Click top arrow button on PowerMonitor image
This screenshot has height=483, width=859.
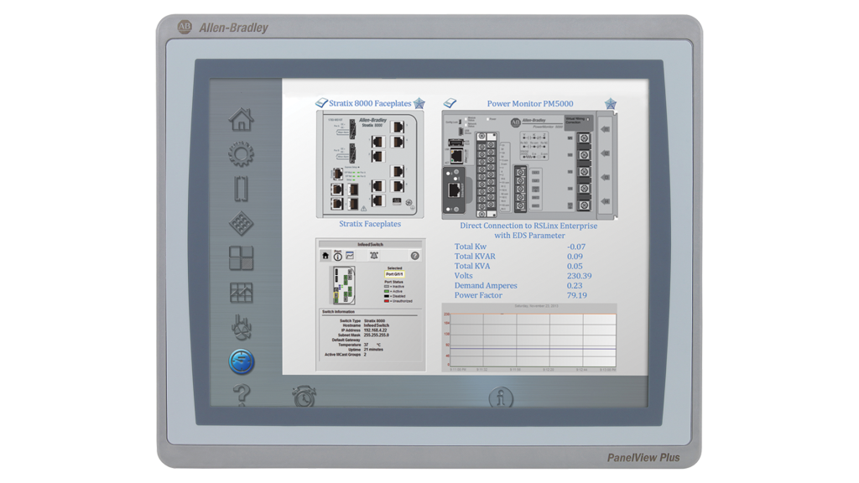click(605, 130)
